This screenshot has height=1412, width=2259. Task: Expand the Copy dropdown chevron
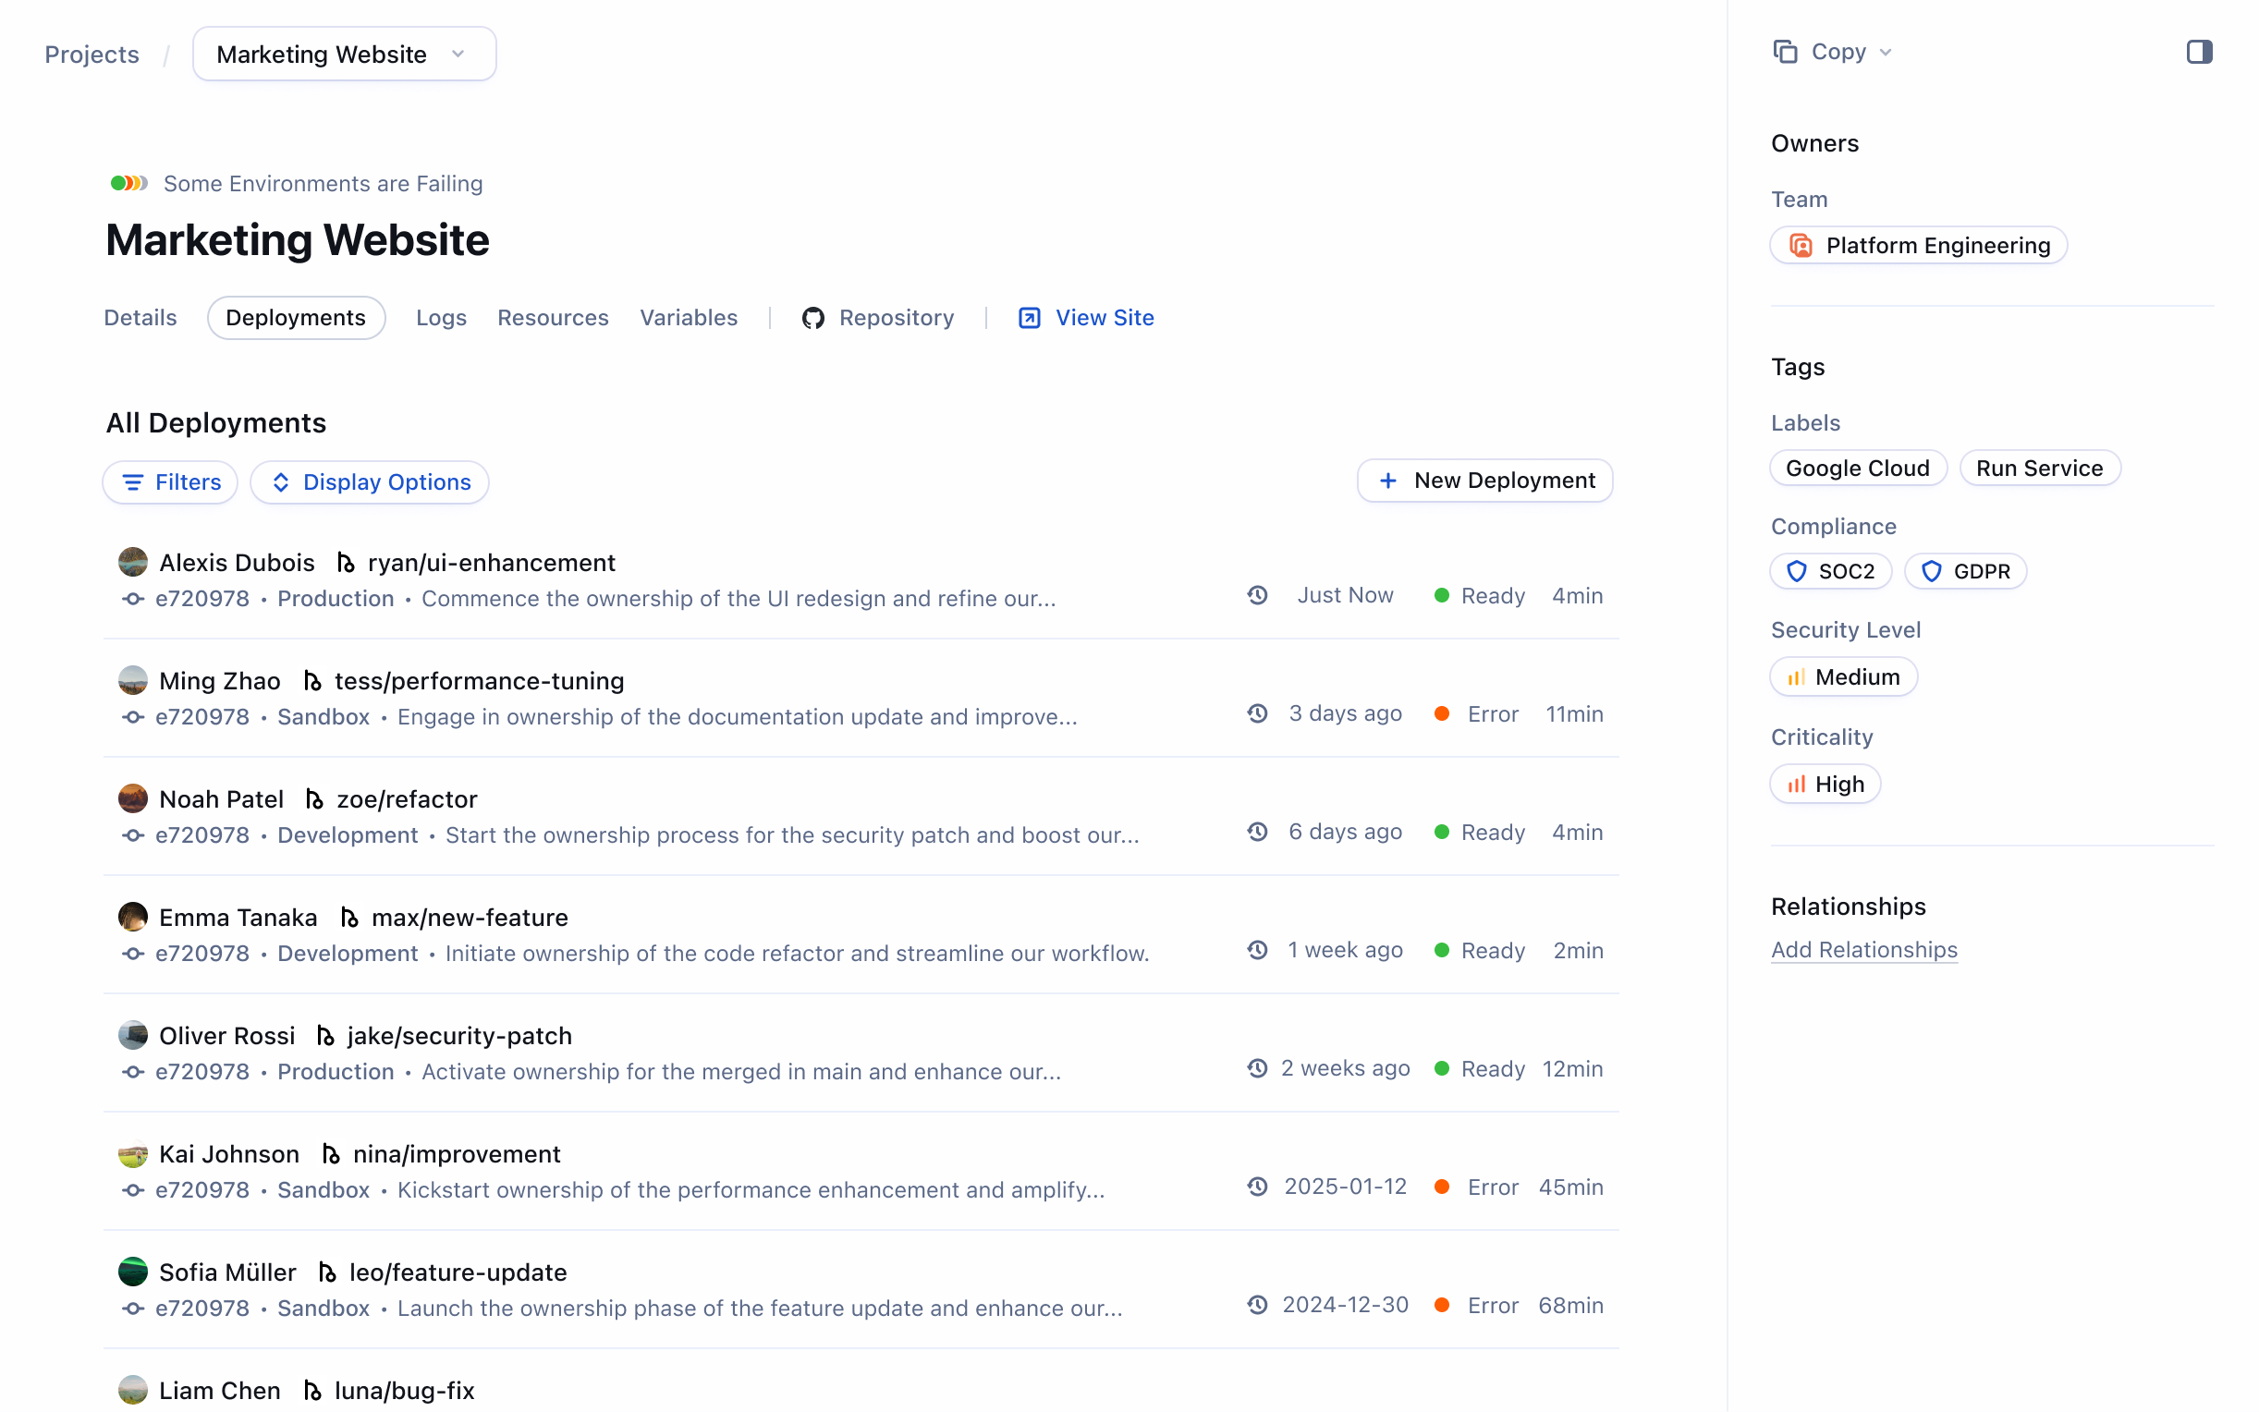(x=1885, y=54)
